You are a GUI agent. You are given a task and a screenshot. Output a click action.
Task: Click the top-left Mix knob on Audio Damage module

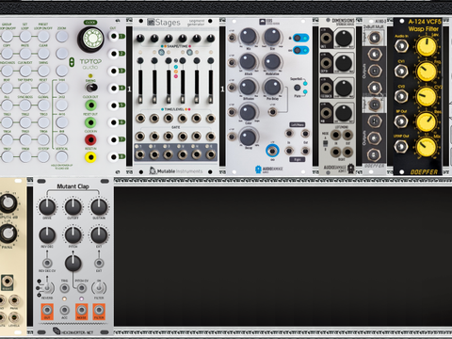248,37
